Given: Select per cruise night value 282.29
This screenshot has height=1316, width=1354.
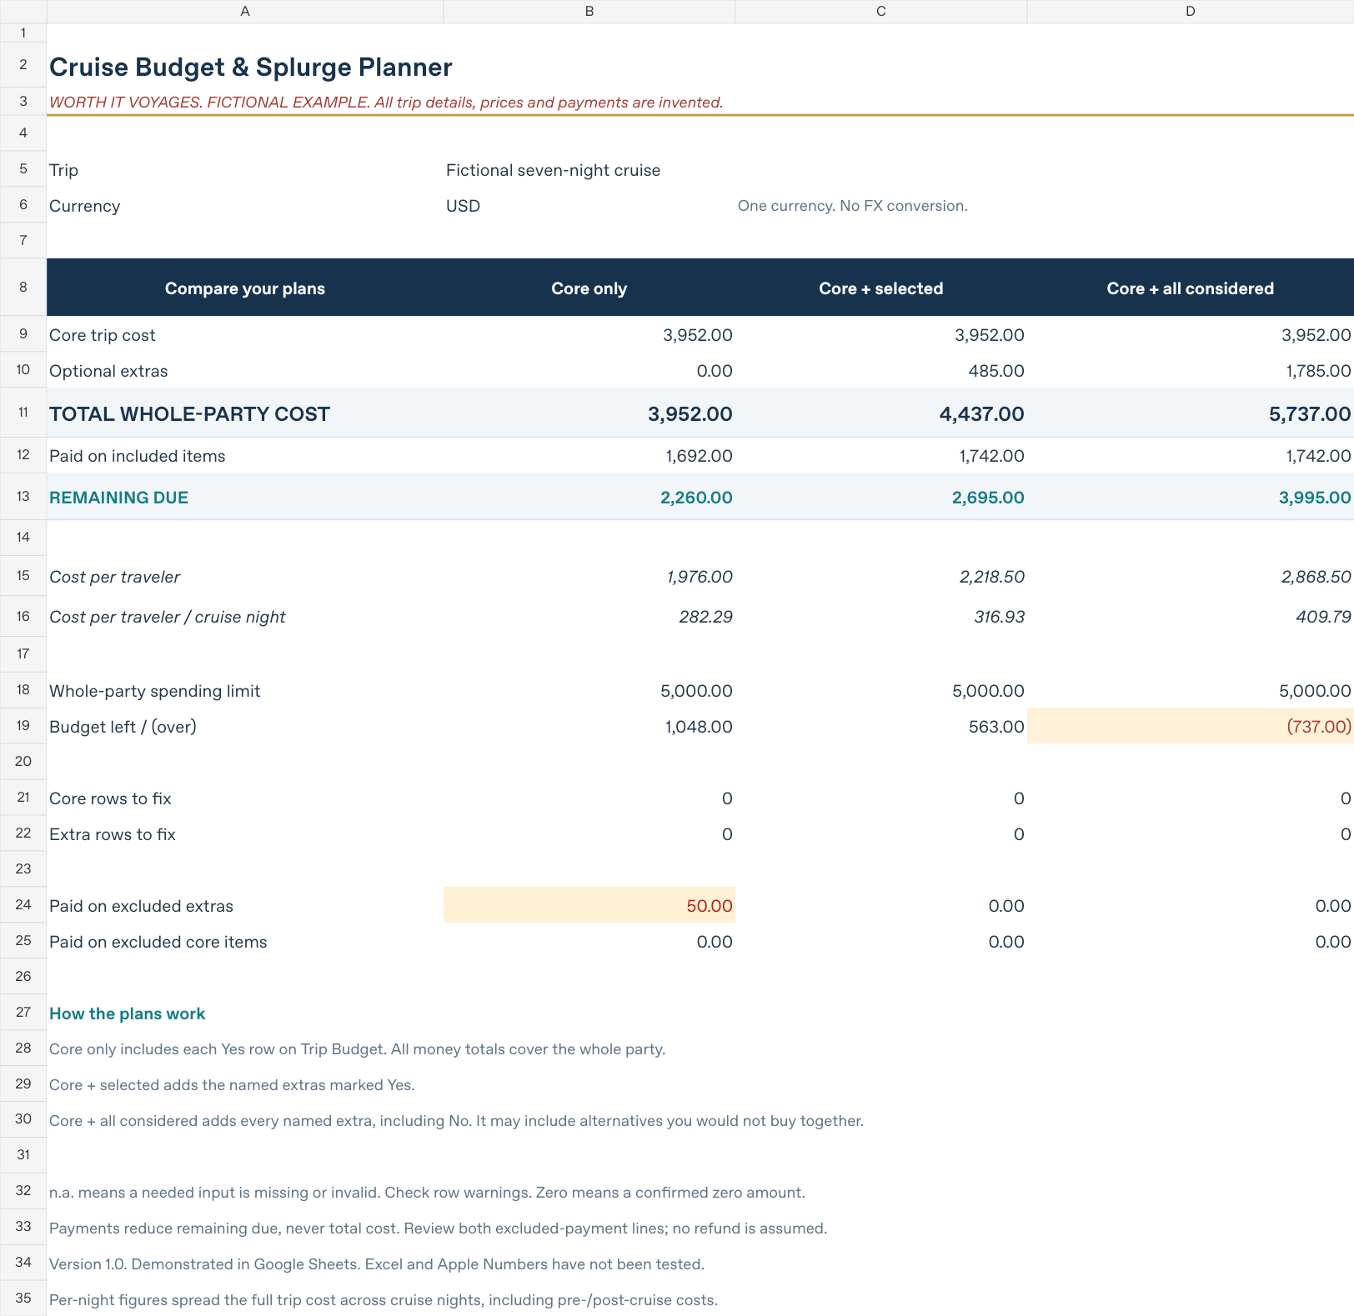Looking at the screenshot, I should pyautogui.click(x=589, y=617).
